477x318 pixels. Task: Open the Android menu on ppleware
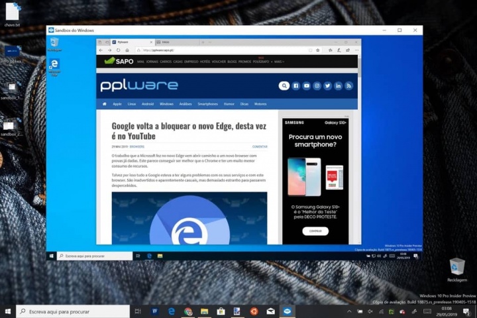tap(147, 104)
